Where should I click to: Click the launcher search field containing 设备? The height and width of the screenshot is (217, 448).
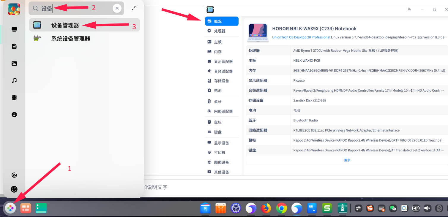pyautogui.click(x=76, y=8)
